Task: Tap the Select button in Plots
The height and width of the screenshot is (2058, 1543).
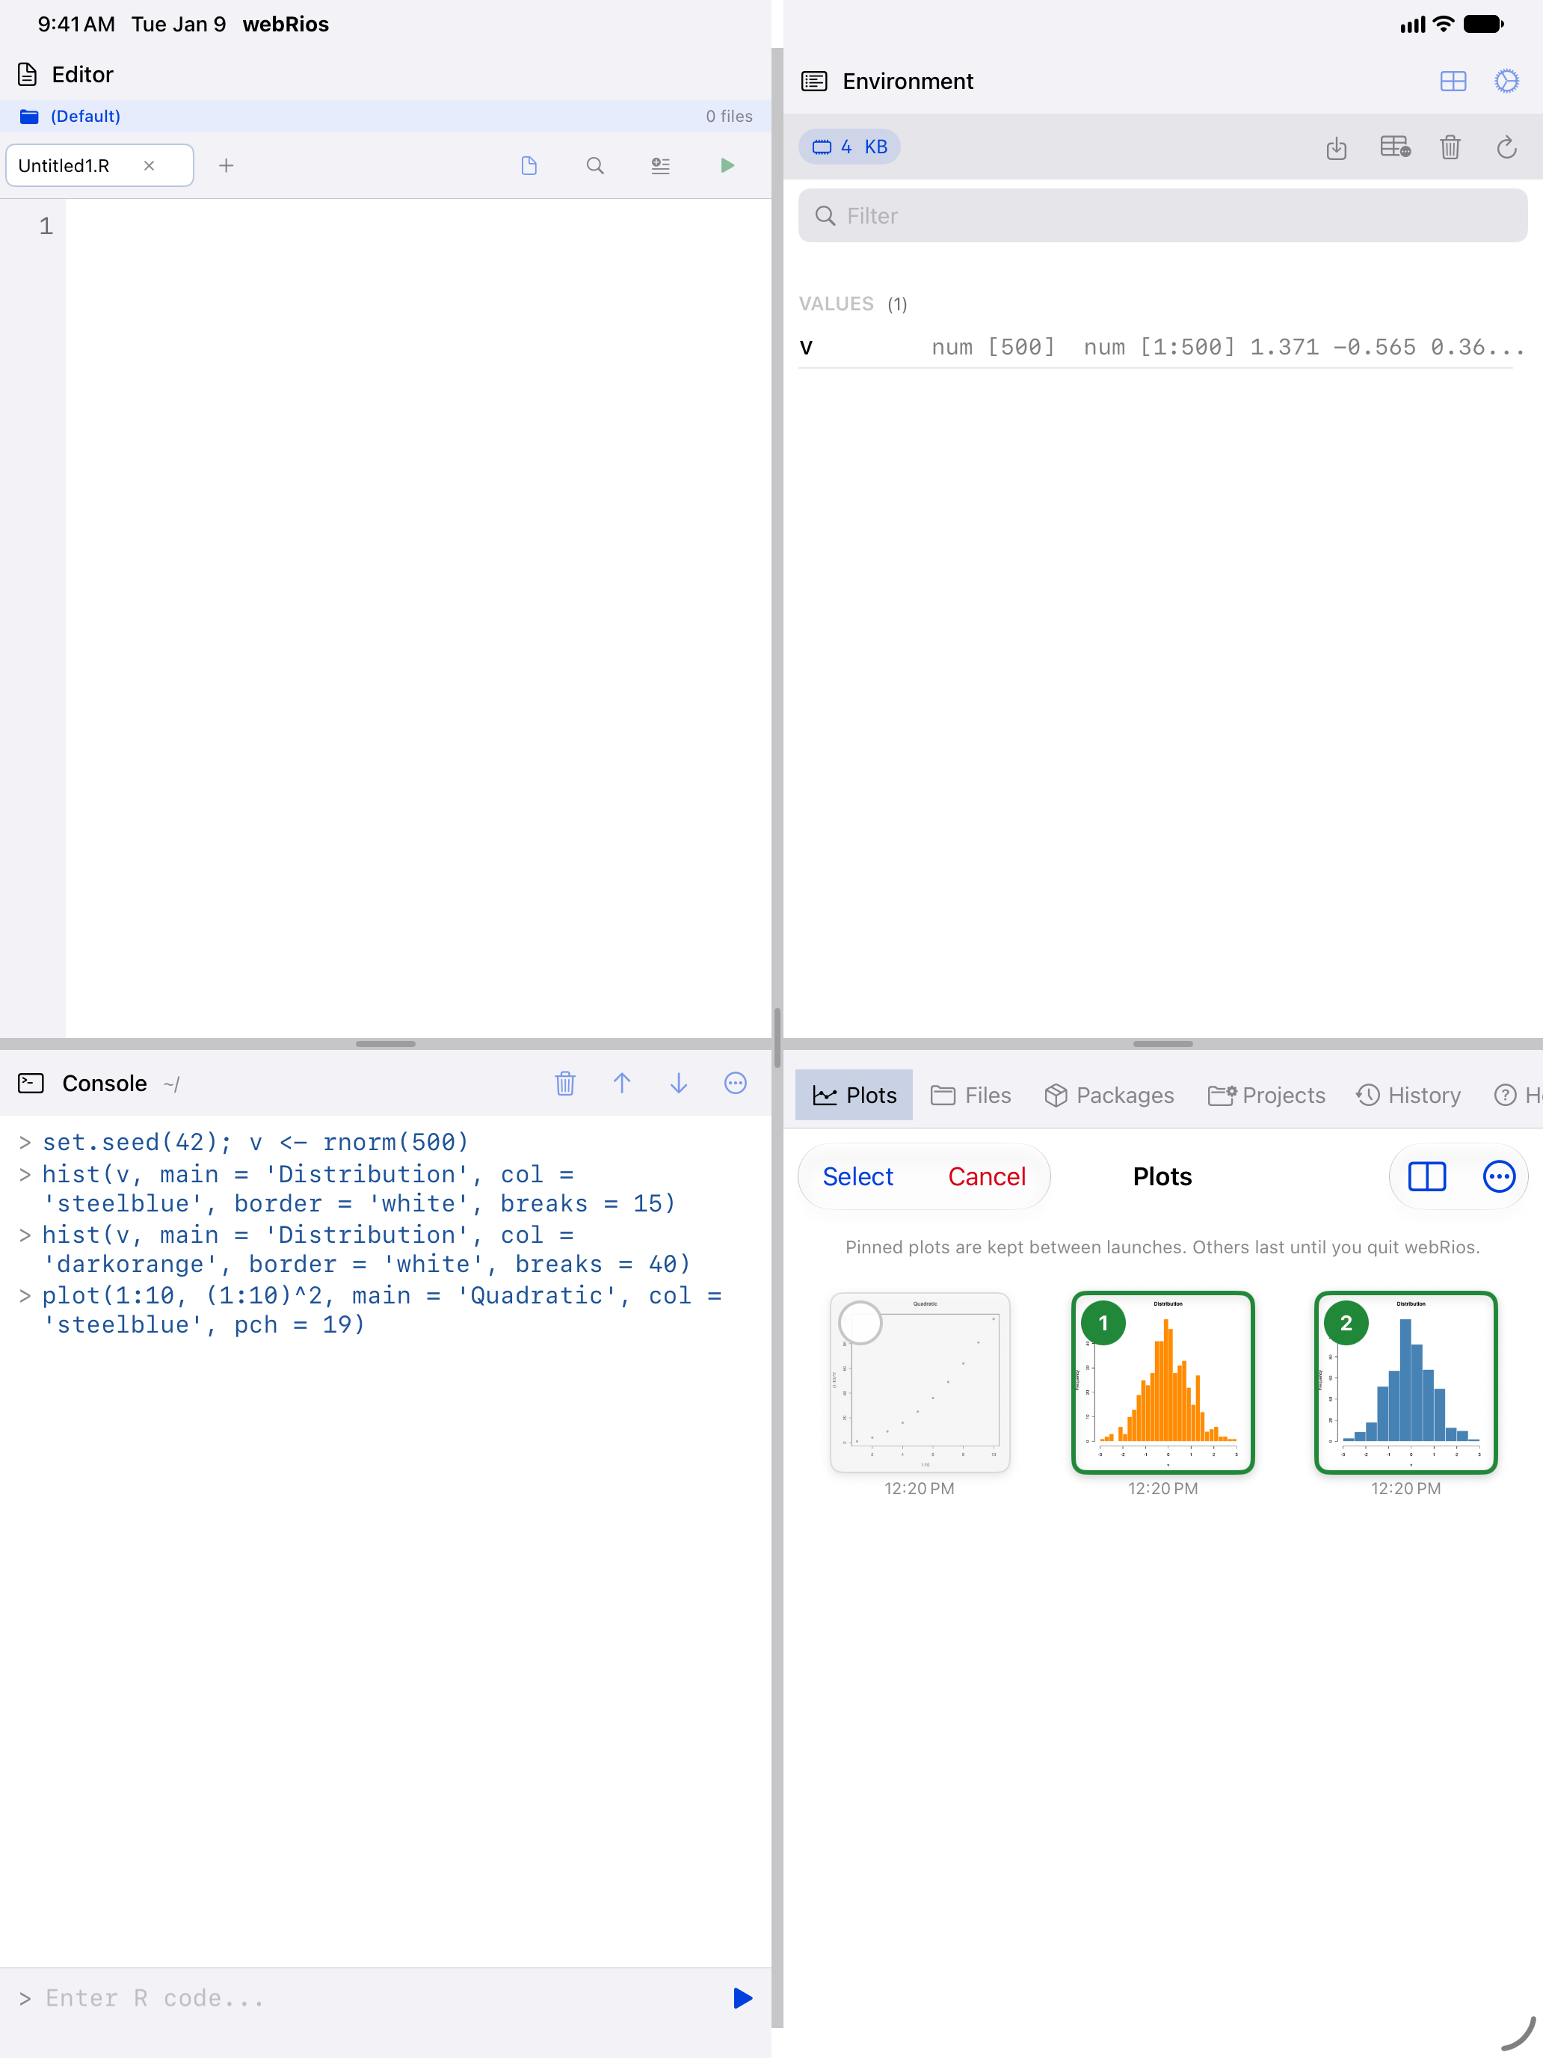Action: (x=857, y=1177)
